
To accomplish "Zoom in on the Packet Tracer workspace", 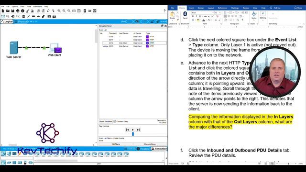I will click(59, 11).
